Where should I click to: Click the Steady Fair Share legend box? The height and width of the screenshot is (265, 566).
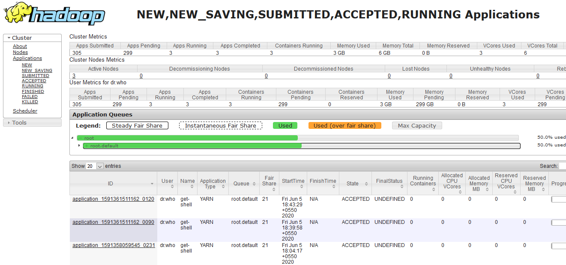click(137, 126)
